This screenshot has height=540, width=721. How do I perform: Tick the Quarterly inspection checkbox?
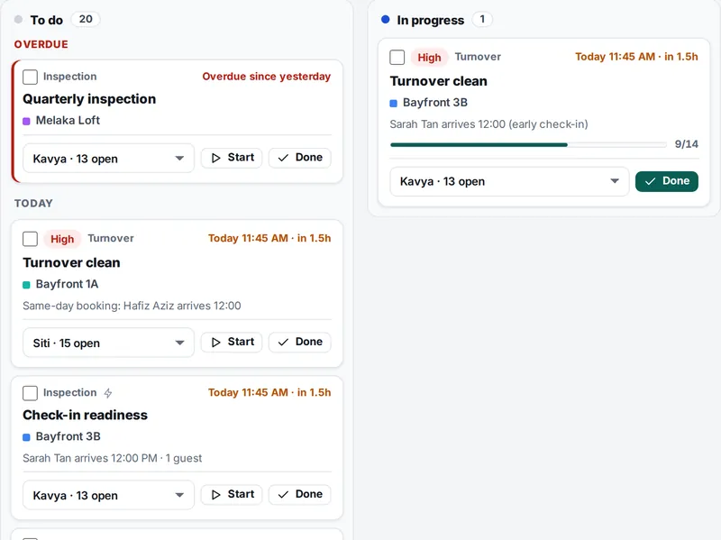click(30, 77)
